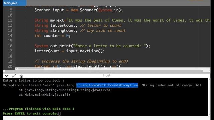Click 'at java.lang.String.substring(String.java:1963)' trace line

pyautogui.click(x=65, y=90)
